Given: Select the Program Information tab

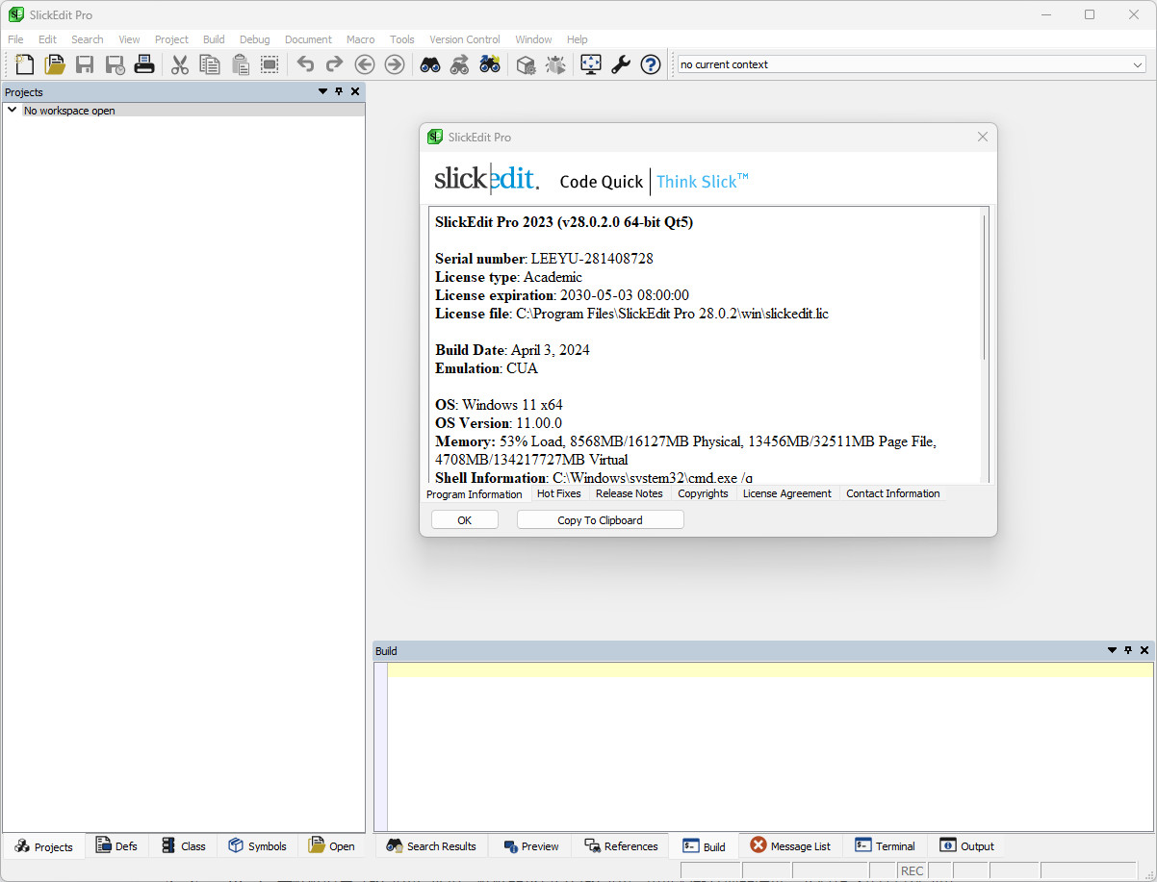Looking at the screenshot, I should 475,494.
